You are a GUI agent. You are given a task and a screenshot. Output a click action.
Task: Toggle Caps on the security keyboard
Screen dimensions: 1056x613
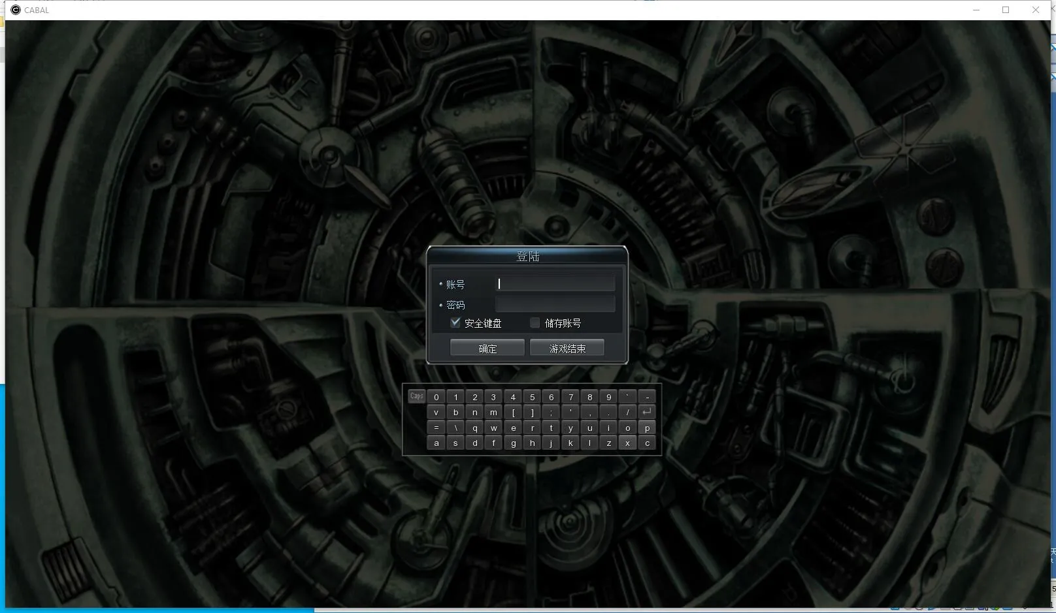(x=416, y=396)
